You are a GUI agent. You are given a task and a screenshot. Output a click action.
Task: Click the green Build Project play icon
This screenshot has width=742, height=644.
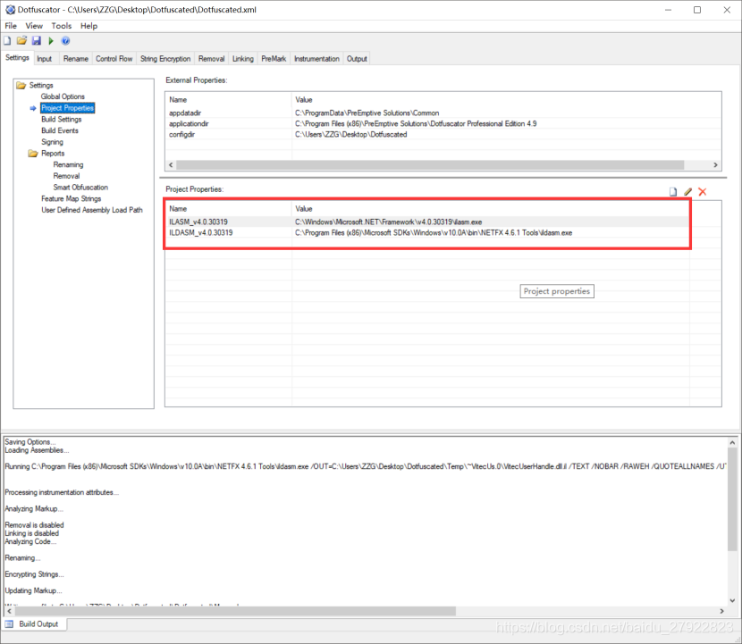pos(51,41)
